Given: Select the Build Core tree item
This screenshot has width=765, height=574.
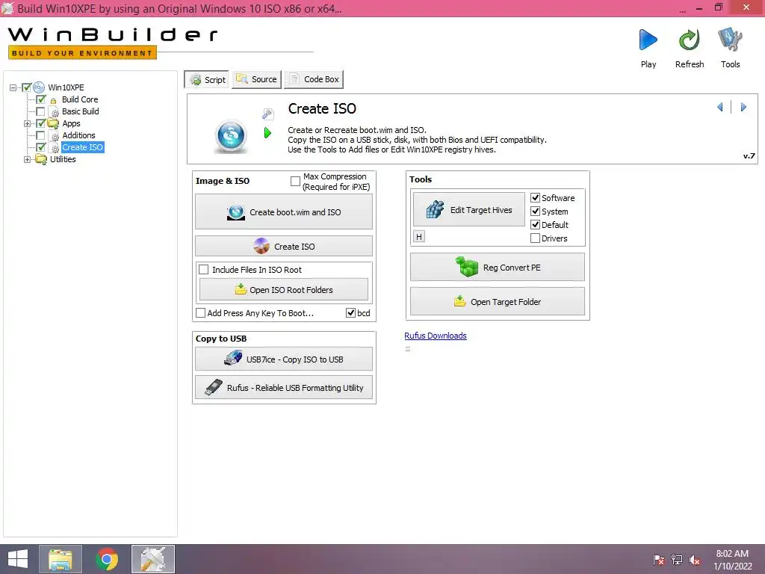Looking at the screenshot, I should tap(80, 99).
